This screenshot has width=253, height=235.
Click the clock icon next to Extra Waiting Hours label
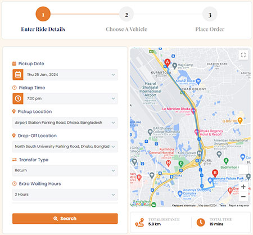pyautogui.click(x=15, y=184)
